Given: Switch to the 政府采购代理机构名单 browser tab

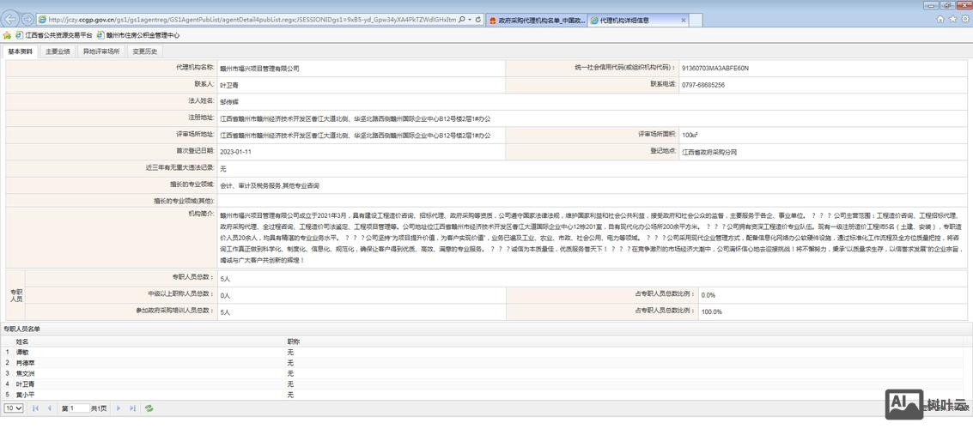Looking at the screenshot, I should (x=536, y=20).
